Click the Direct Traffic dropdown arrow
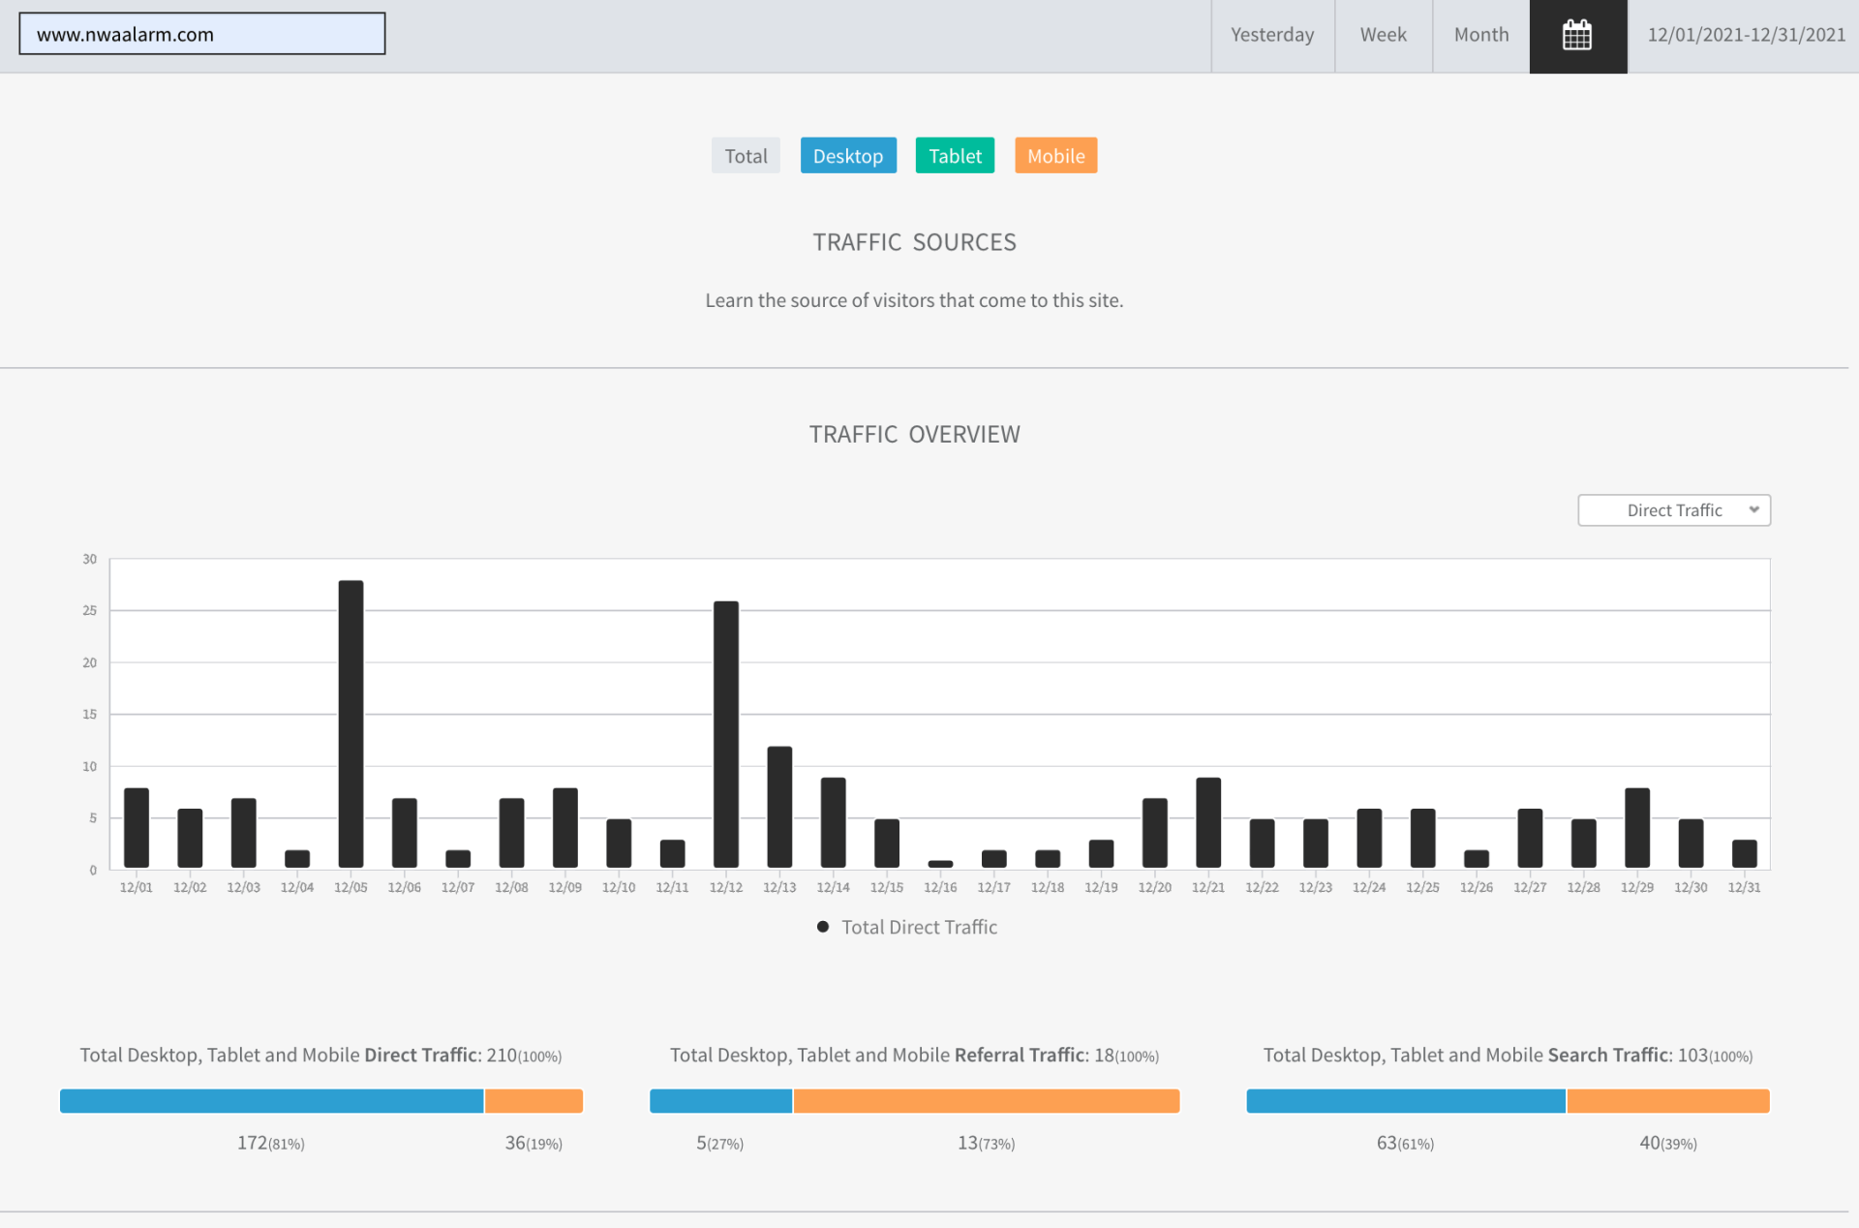 pyautogui.click(x=1753, y=510)
